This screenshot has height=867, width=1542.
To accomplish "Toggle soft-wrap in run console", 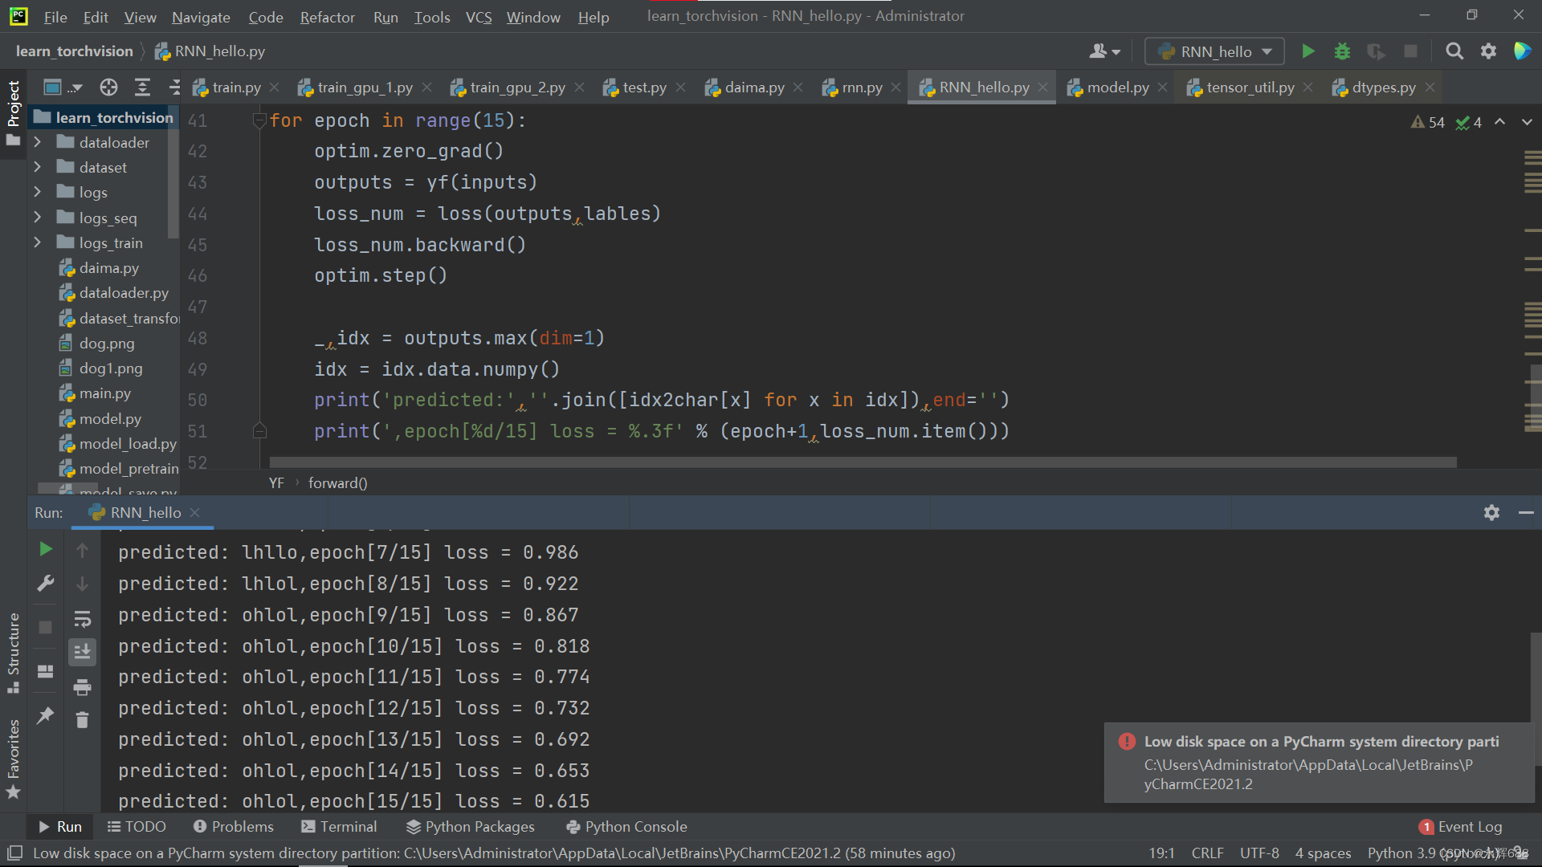I will [x=82, y=619].
